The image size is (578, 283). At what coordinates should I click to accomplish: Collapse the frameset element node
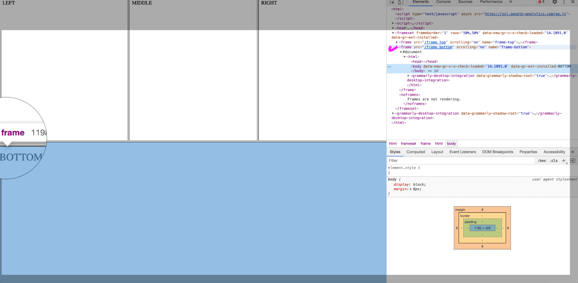point(393,33)
